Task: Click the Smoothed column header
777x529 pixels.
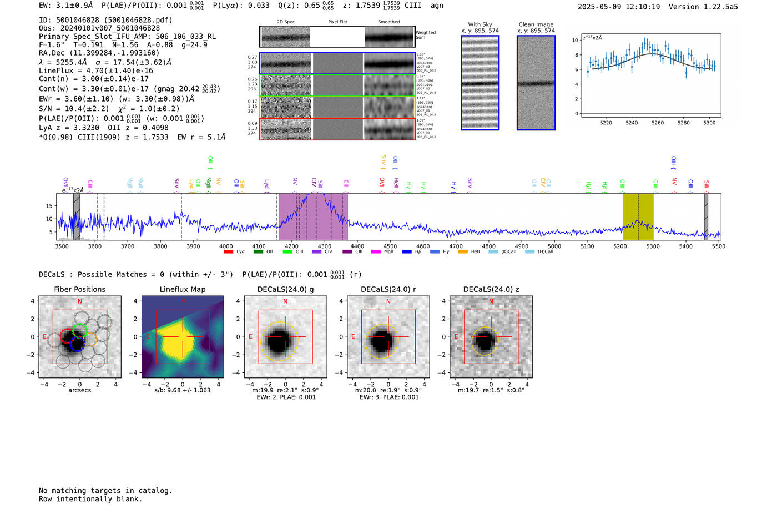Action: 389,22
